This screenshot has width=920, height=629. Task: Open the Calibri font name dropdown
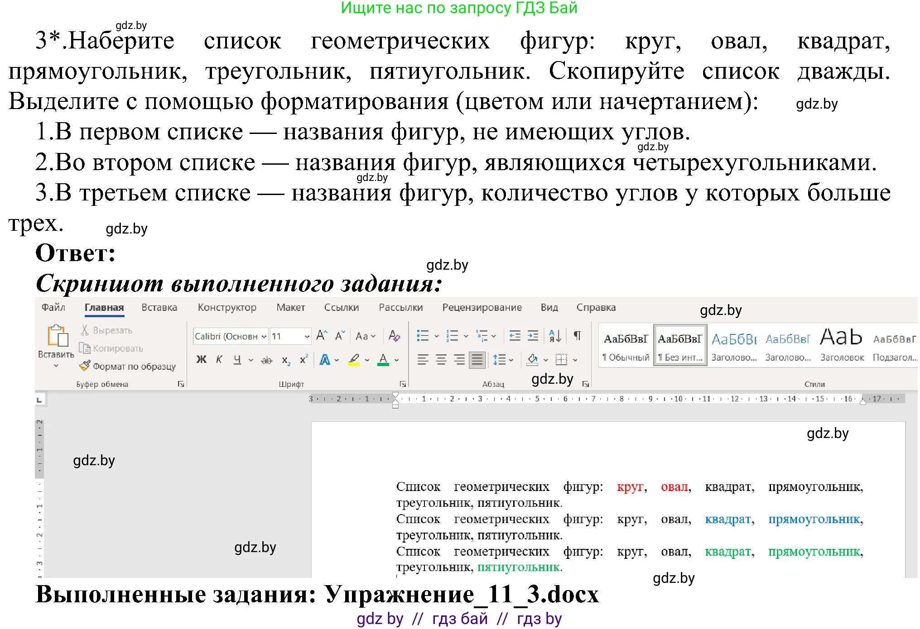(x=264, y=336)
